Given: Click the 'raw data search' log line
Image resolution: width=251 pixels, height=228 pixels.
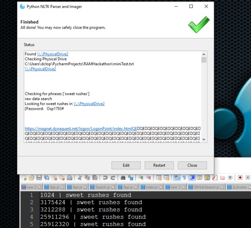Looking at the screenshot, I should (39, 99).
